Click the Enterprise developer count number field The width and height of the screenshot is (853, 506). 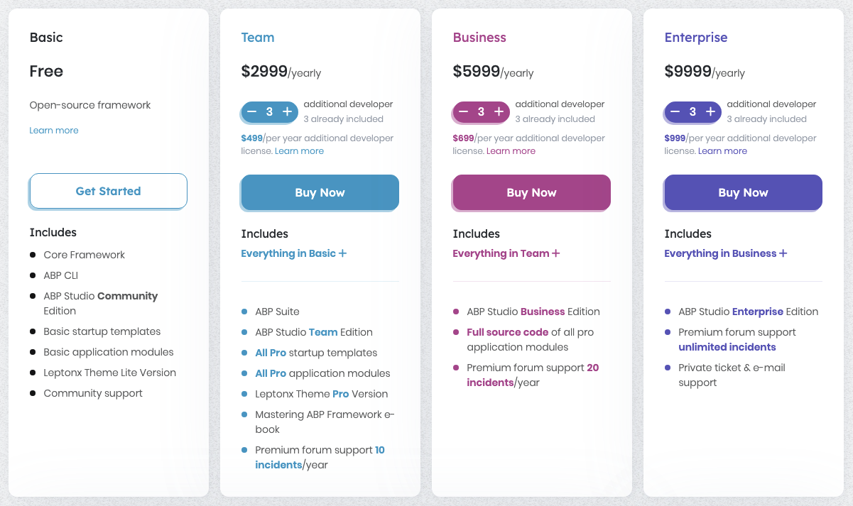coord(692,111)
